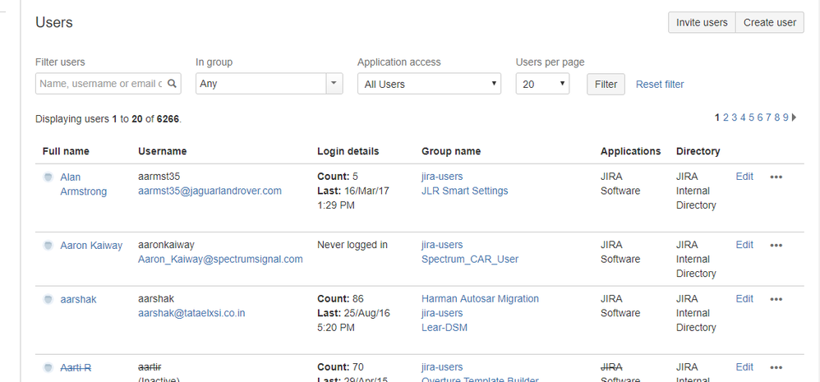820x382 pixels.
Task: Open the inactive Aarti R profile link
Action: click(76, 367)
